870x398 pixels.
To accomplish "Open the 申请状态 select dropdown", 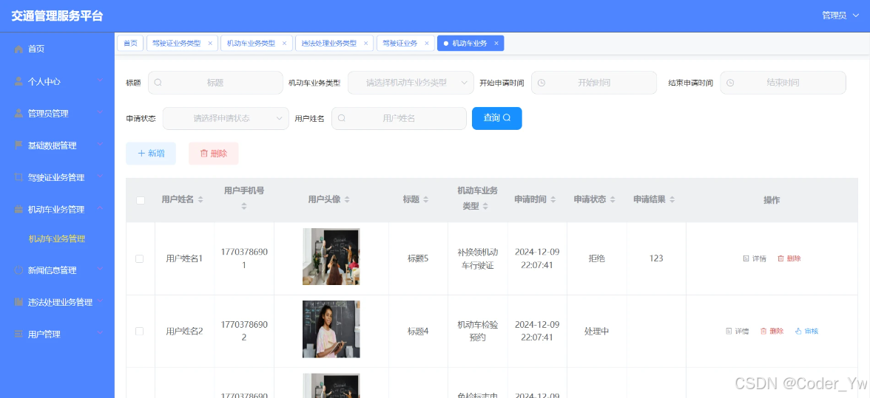I will coord(225,118).
